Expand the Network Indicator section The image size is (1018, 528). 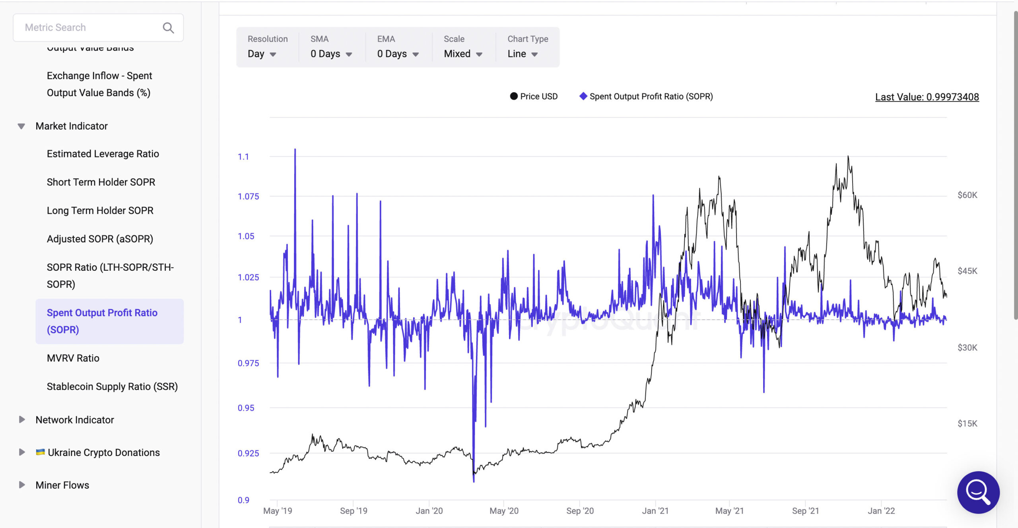(x=22, y=419)
